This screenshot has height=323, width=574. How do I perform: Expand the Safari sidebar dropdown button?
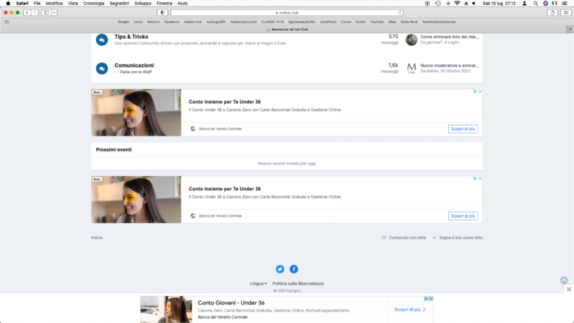pos(55,12)
